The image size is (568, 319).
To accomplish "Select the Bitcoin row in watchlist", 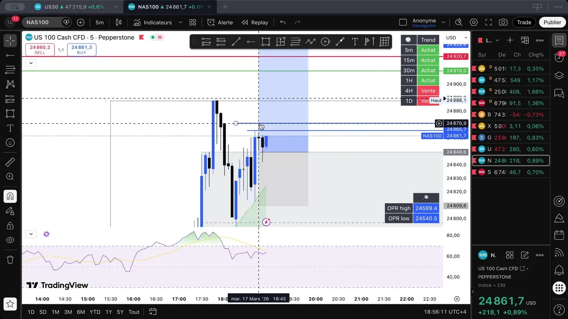I will [511, 115].
